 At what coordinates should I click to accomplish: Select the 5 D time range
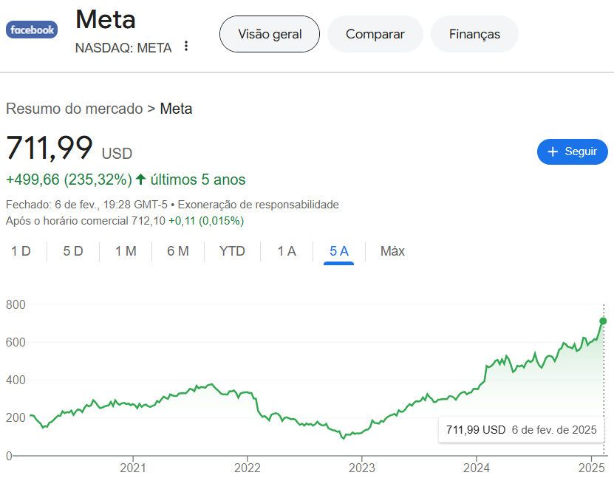73,251
